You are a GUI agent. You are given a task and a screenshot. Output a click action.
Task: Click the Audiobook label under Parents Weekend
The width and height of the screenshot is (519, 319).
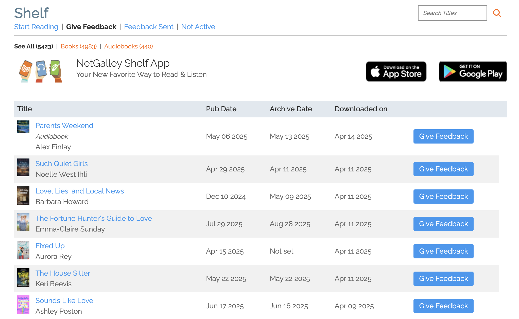(52, 136)
